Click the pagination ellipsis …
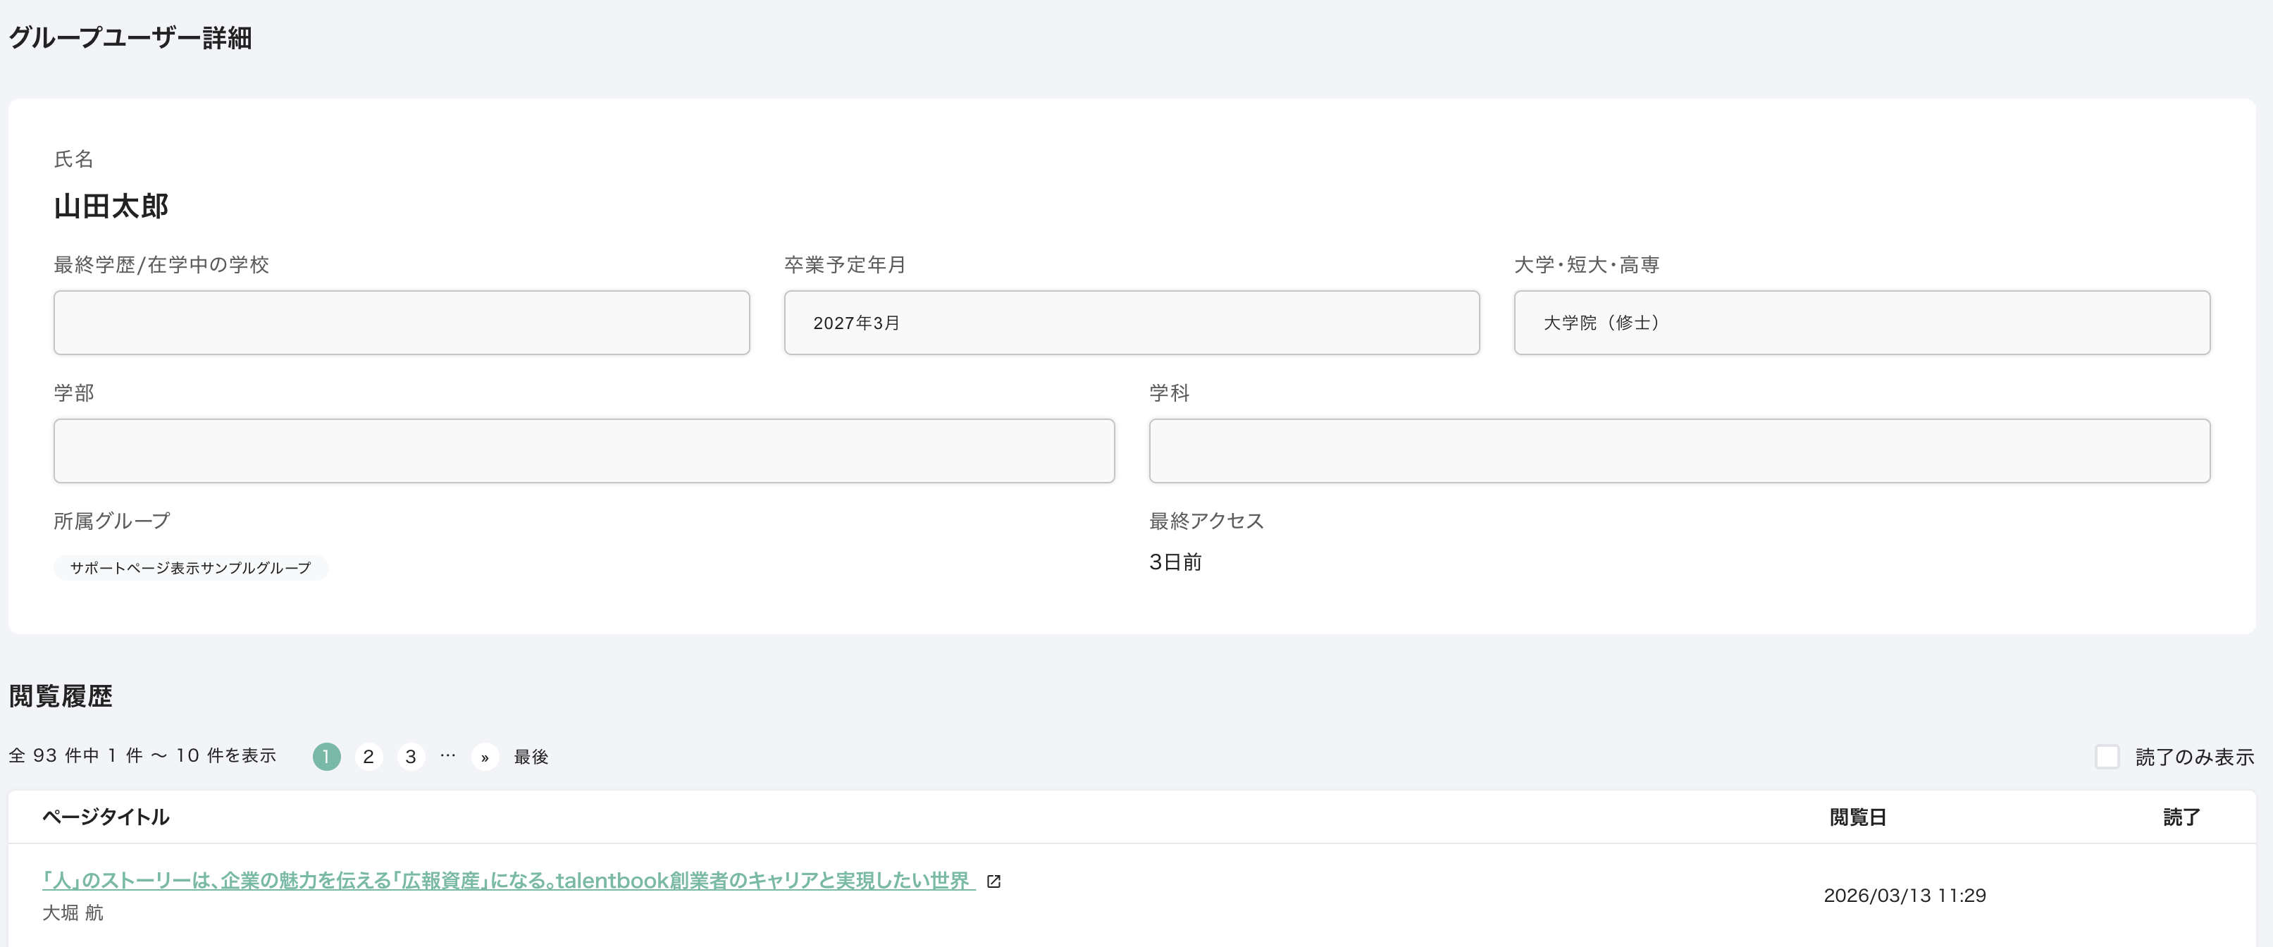This screenshot has height=947, width=2273. tap(448, 755)
